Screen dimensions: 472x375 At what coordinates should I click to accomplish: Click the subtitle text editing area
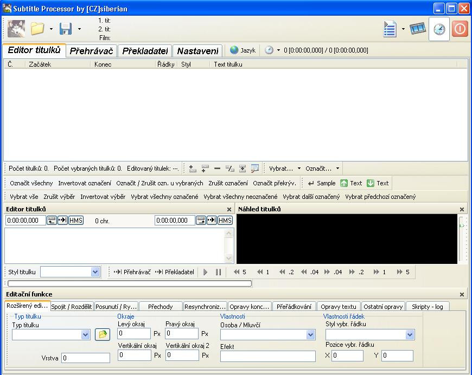(114, 245)
